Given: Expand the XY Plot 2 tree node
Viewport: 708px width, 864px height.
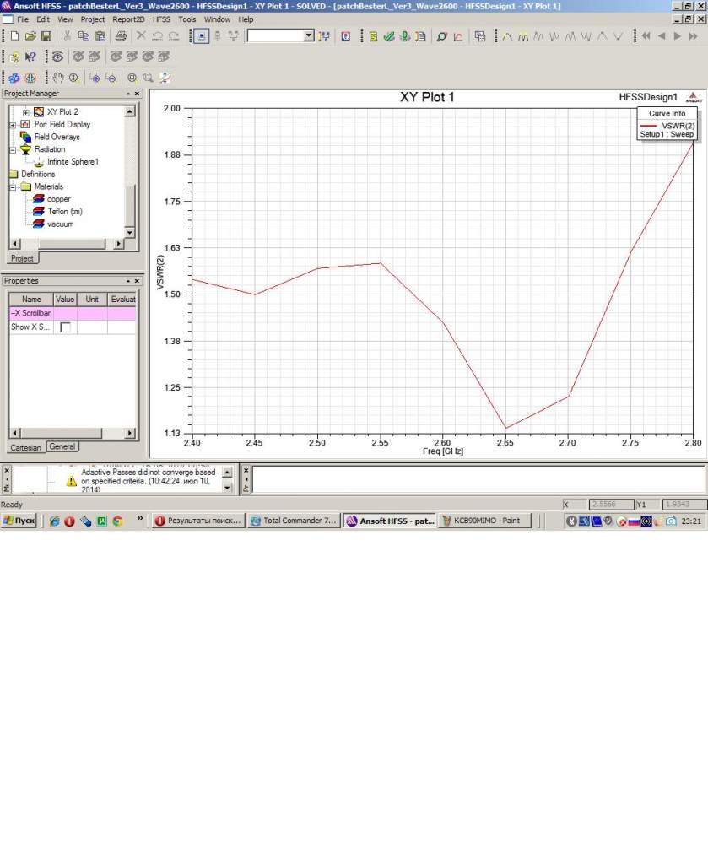Looking at the screenshot, I should [x=25, y=112].
